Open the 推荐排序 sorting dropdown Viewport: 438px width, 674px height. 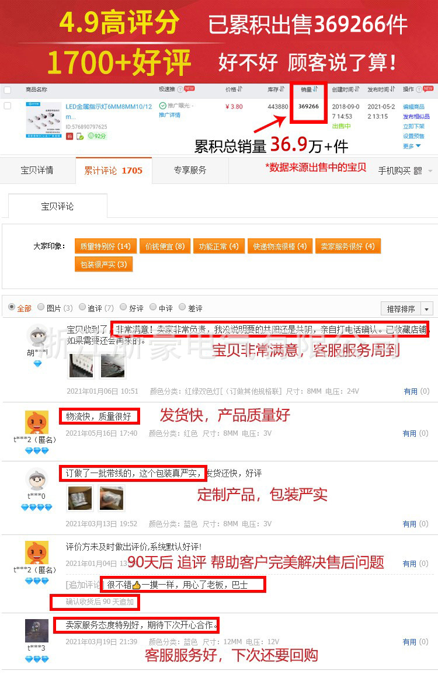click(x=406, y=308)
